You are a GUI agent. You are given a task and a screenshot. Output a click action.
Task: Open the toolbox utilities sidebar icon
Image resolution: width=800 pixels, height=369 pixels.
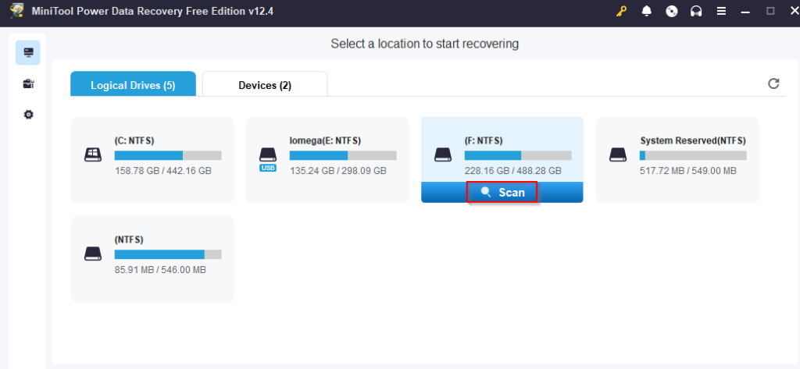point(29,84)
